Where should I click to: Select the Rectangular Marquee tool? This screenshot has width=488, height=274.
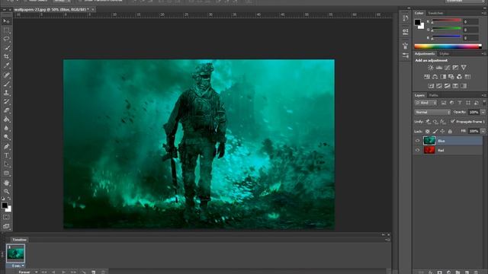6,30
